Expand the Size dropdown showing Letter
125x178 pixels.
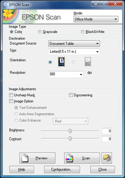click(x=74, y=52)
